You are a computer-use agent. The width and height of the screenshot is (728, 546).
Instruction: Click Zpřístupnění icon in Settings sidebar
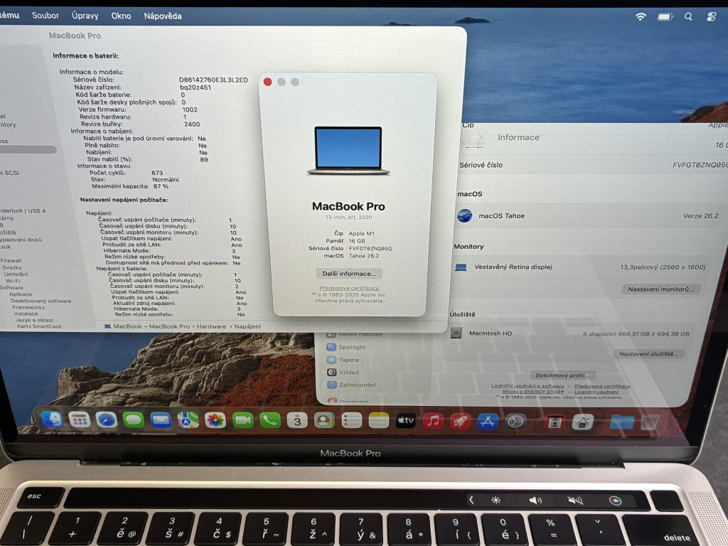pyautogui.click(x=331, y=385)
